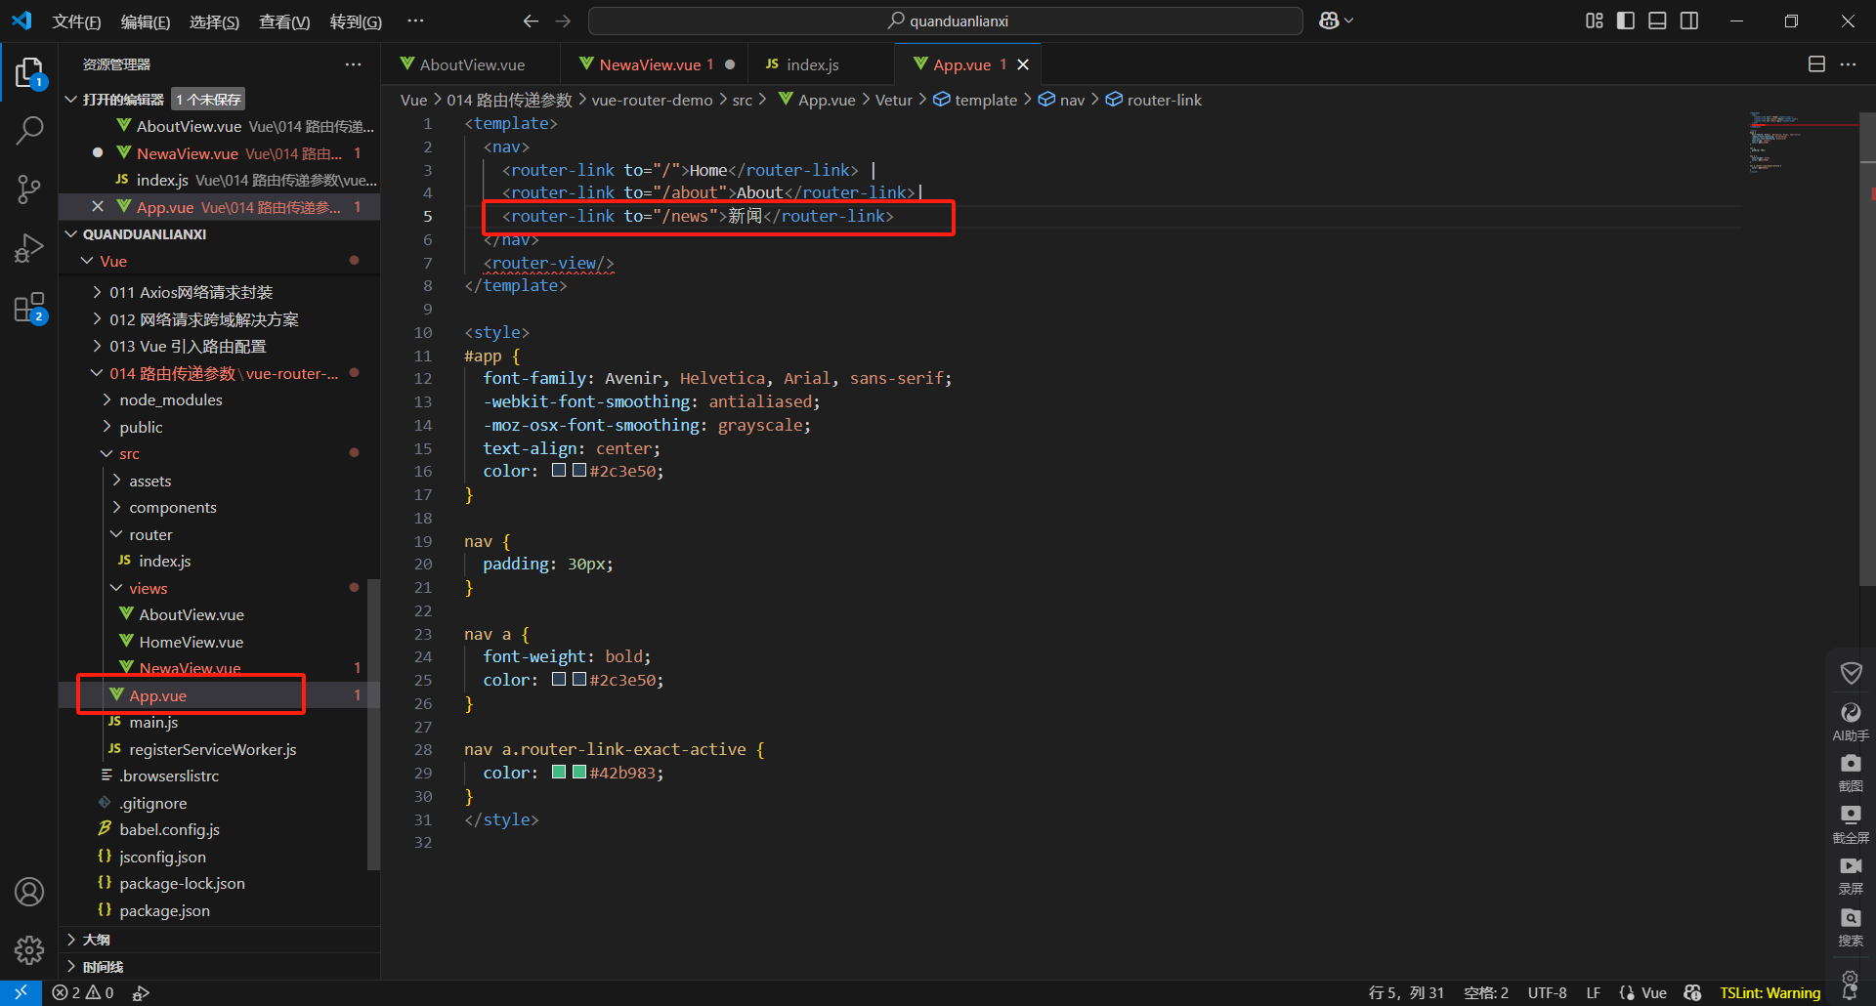
Task: Toggle the bottom panel visibility
Action: (x=1657, y=21)
